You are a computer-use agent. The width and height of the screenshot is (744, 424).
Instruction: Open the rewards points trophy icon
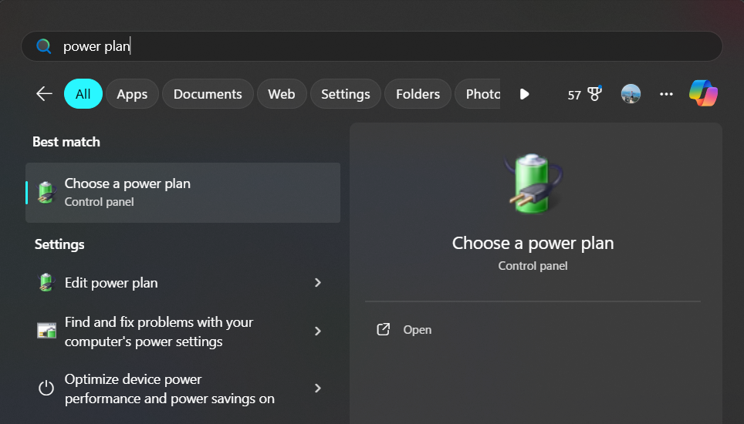(x=594, y=94)
